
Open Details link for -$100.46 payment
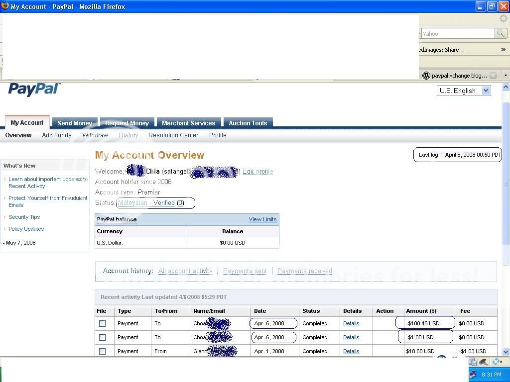pyautogui.click(x=351, y=323)
